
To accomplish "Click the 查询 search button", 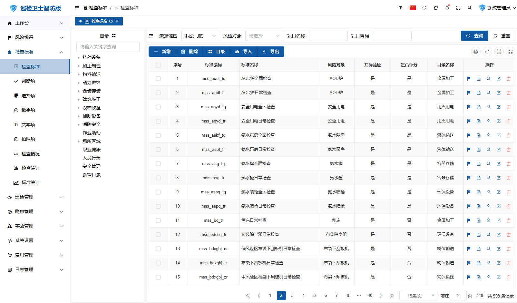I will (474, 36).
